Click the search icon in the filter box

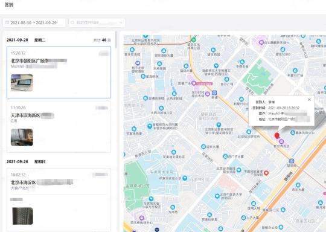72,22
